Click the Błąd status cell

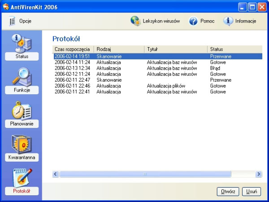coord(215,68)
